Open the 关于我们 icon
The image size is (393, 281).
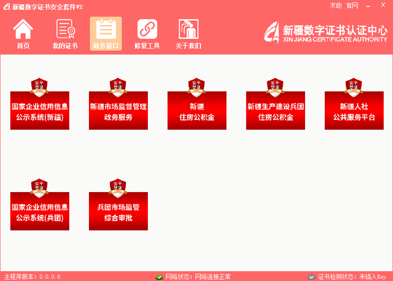188,29
